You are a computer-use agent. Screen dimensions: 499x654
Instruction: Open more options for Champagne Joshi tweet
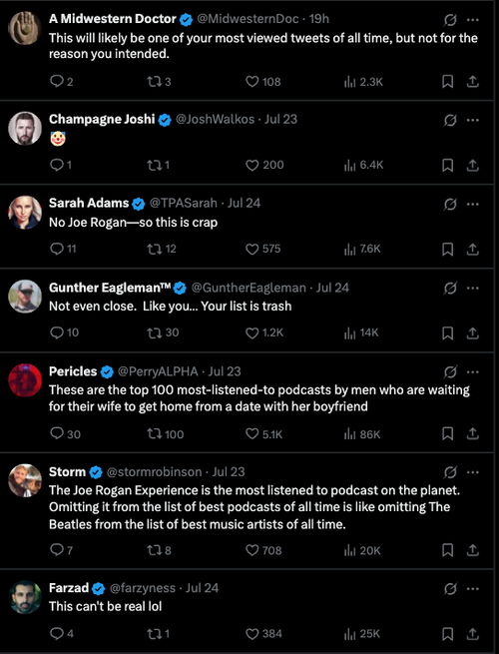473,120
